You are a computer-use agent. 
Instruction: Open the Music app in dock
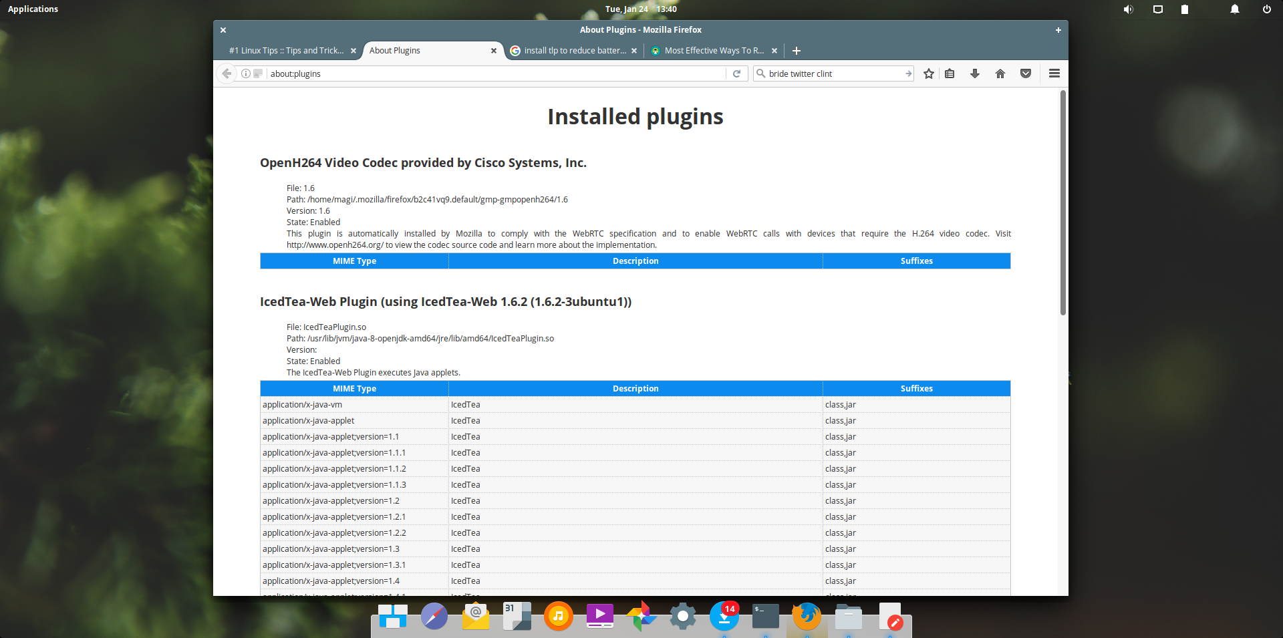click(559, 616)
